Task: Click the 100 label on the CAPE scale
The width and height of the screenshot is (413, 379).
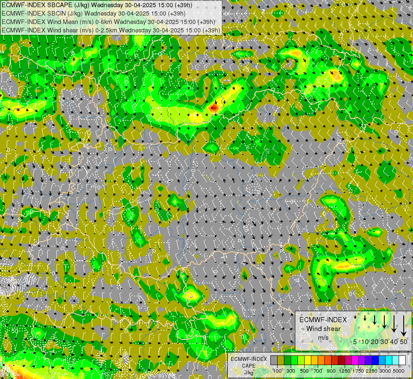Action: [x=277, y=371]
